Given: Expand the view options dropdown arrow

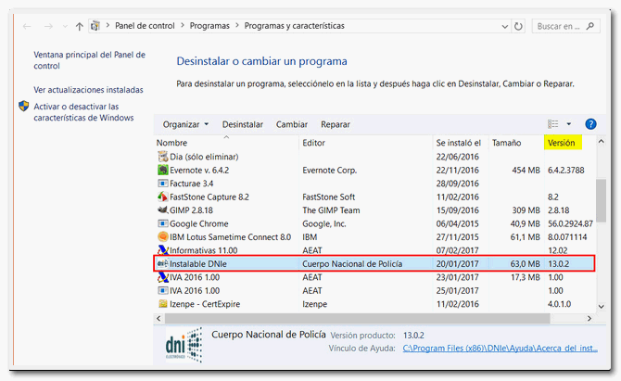Looking at the screenshot, I should 568,124.
